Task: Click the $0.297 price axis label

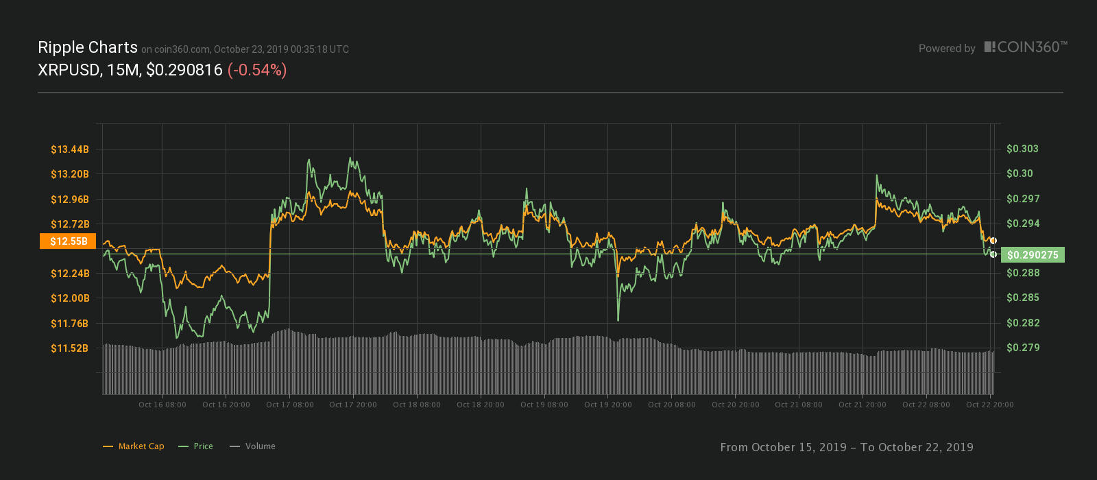Action: 1023,199
